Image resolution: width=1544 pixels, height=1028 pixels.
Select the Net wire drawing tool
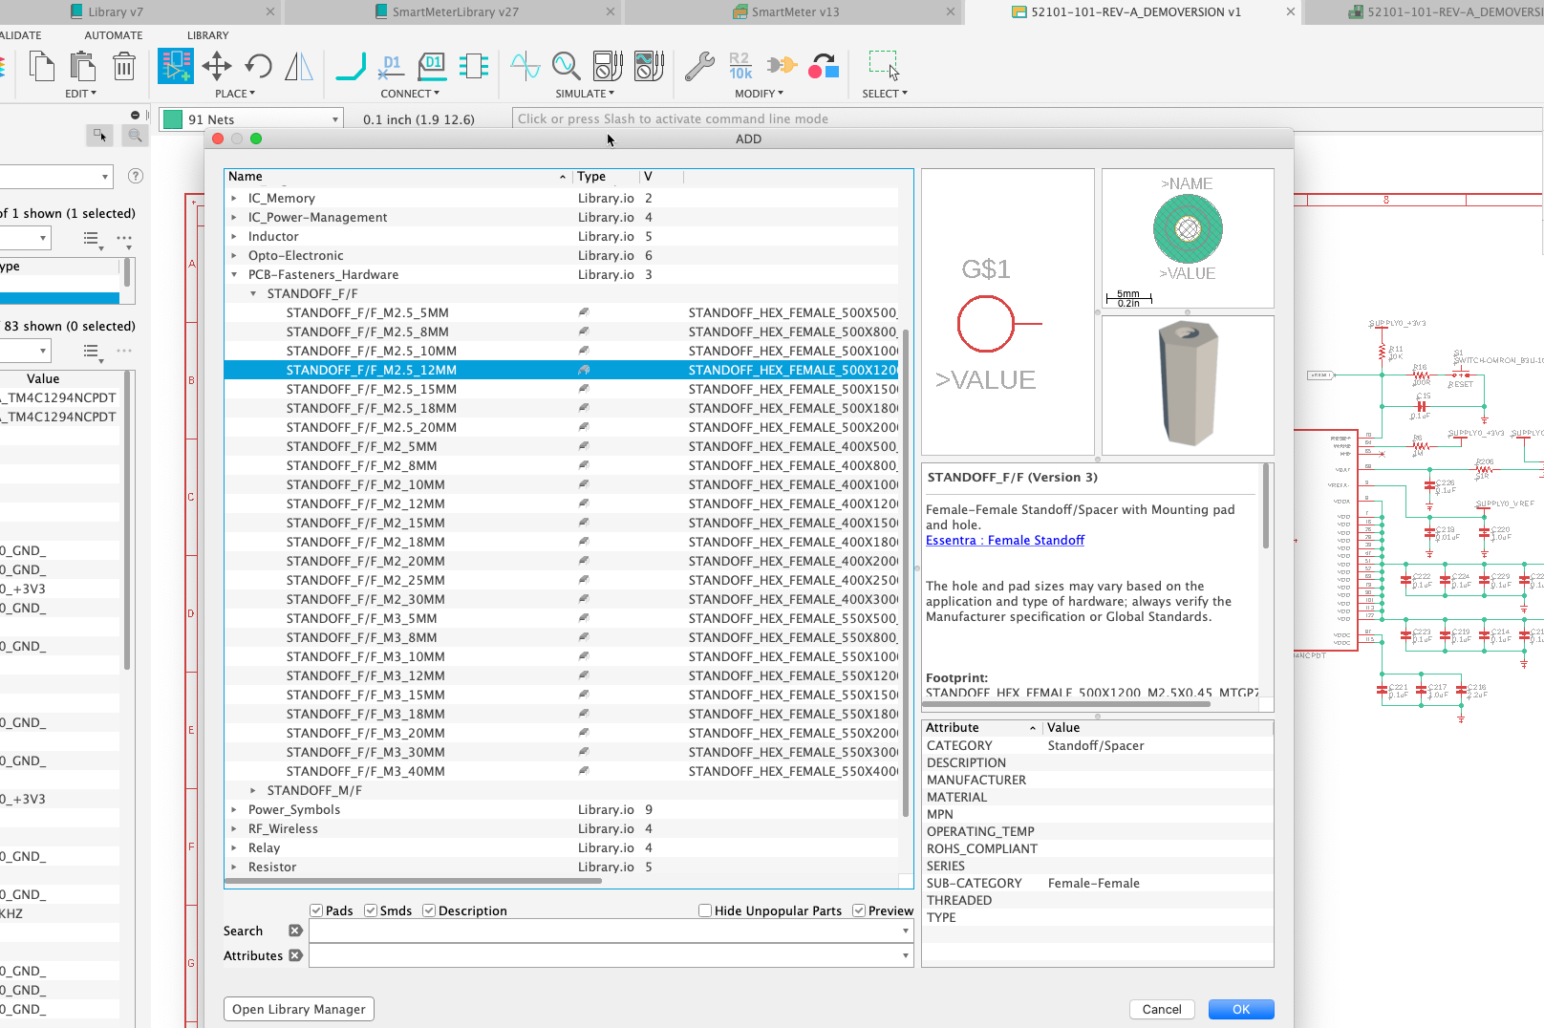pos(351,66)
